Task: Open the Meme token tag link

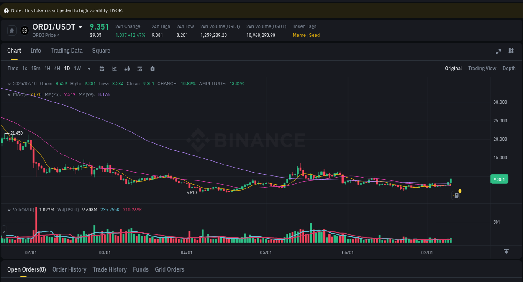Action: tap(299, 35)
